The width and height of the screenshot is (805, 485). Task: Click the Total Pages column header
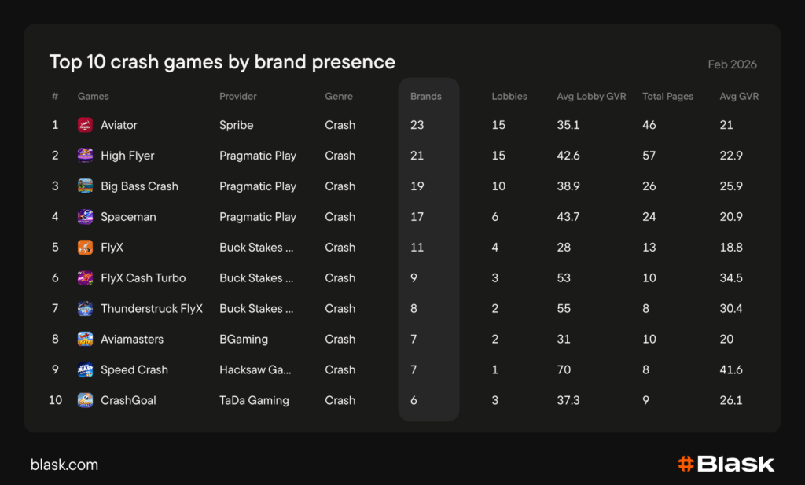pyautogui.click(x=667, y=97)
